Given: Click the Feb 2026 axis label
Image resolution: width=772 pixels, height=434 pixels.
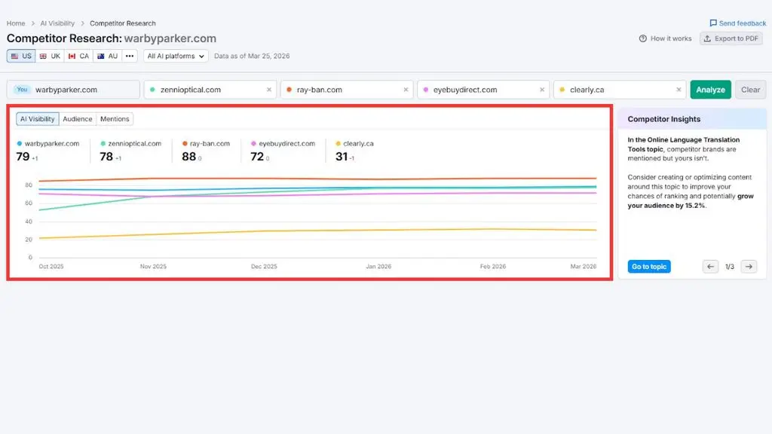Looking at the screenshot, I should 493,266.
